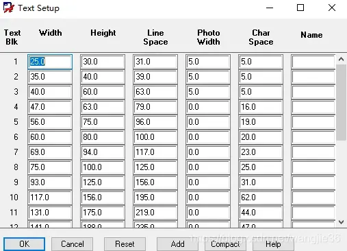Open Help for Text Setup
Viewport: 347px width, 251px height.
(x=273, y=244)
